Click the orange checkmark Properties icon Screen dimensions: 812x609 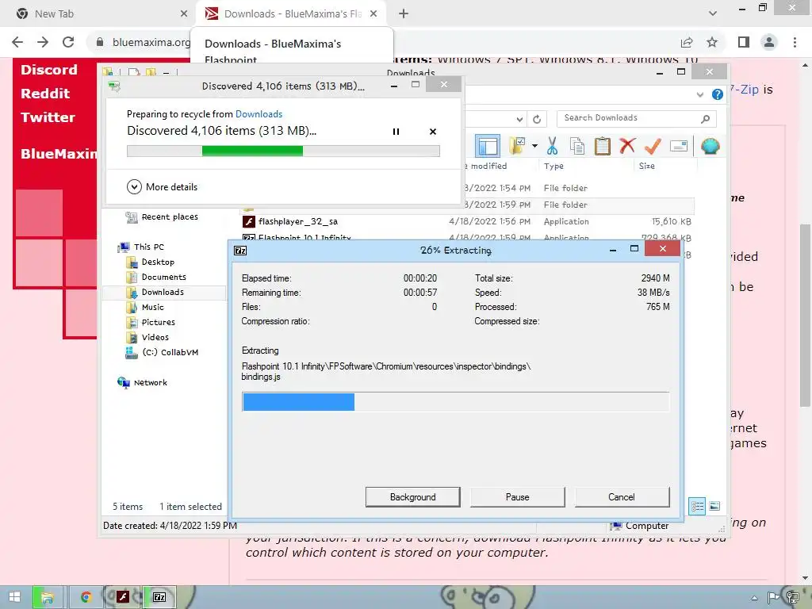tap(653, 146)
